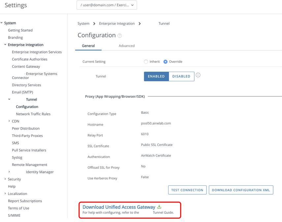Expand the CDN item in the sidebar
Viewport: 282px width, 222px height.
[x=9, y=121]
